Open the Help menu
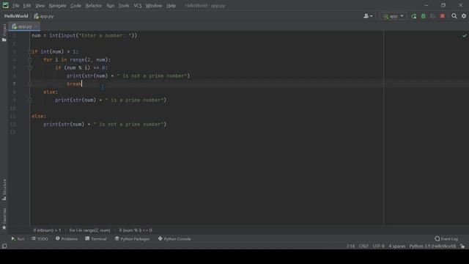This screenshot has height=264, width=469. (171, 6)
